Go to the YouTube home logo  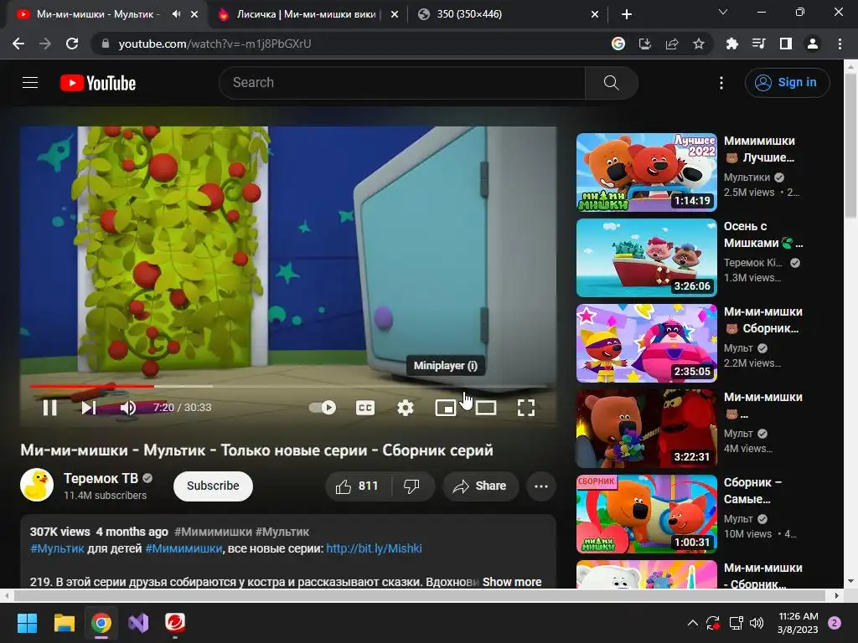(98, 83)
